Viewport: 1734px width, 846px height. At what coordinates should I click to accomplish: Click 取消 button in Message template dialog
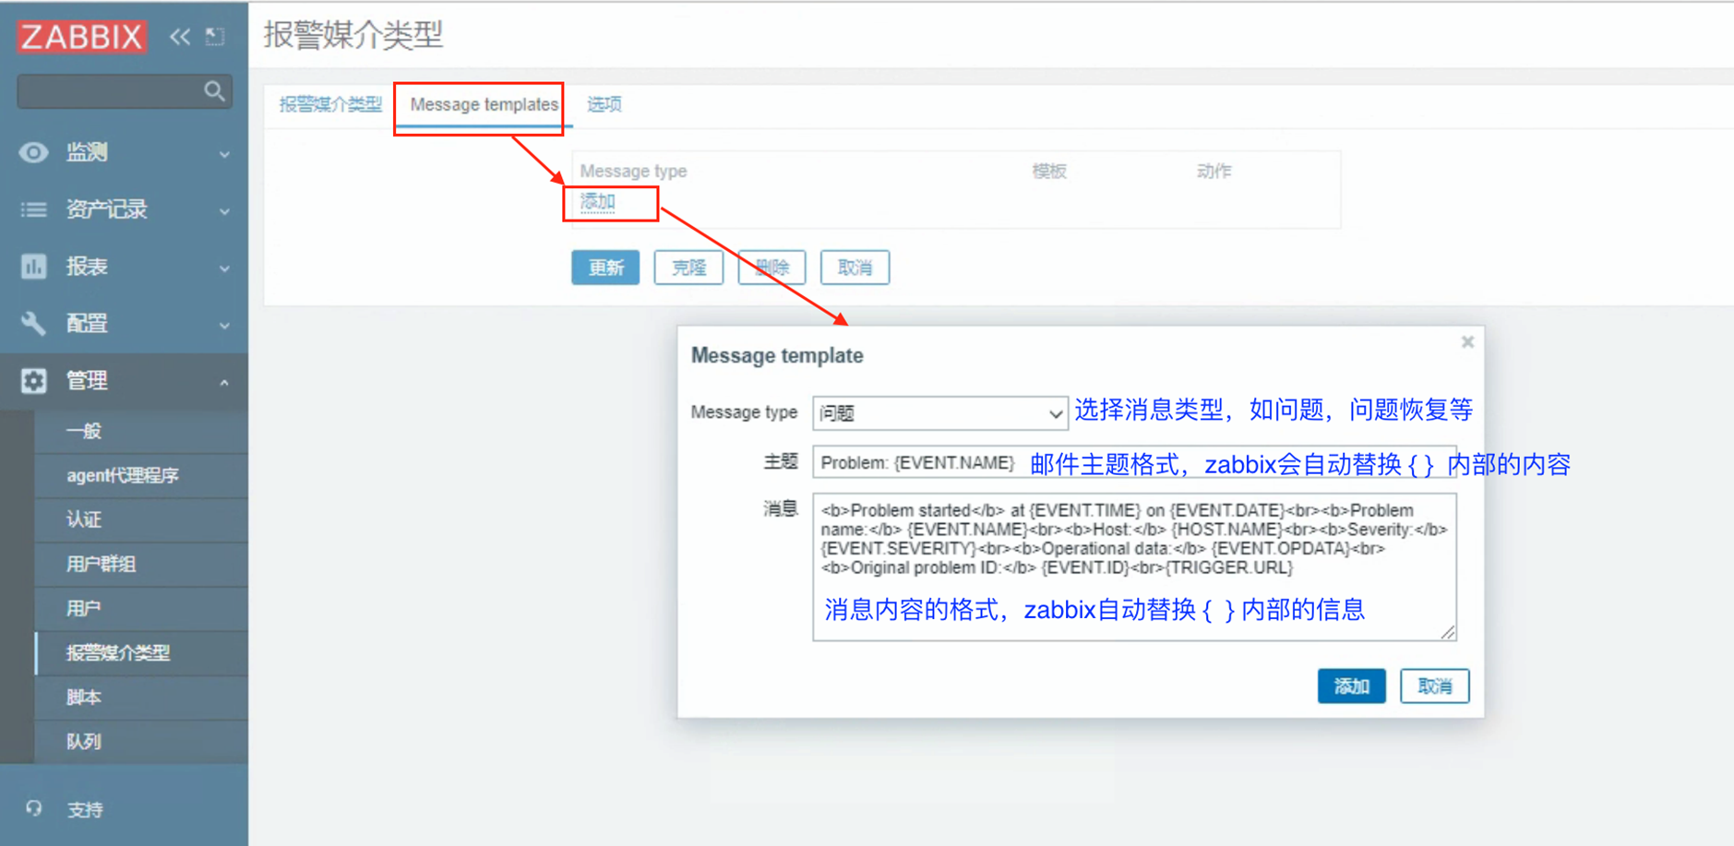tap(1434, 685)
